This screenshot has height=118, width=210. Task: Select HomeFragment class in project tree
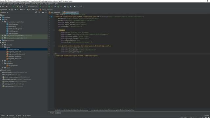[x=13, y=24]
